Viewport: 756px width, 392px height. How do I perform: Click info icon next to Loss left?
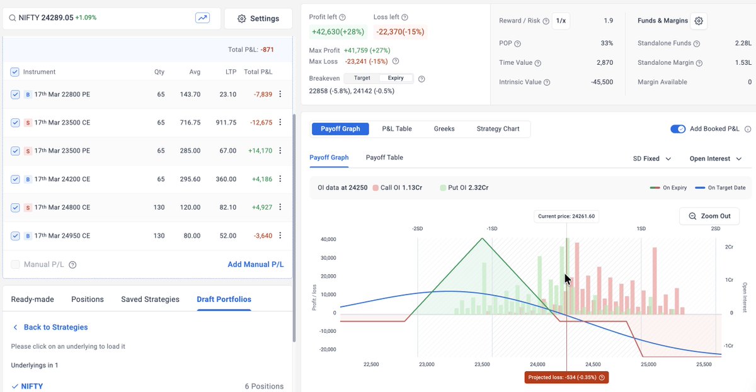(x=404, y=18)
